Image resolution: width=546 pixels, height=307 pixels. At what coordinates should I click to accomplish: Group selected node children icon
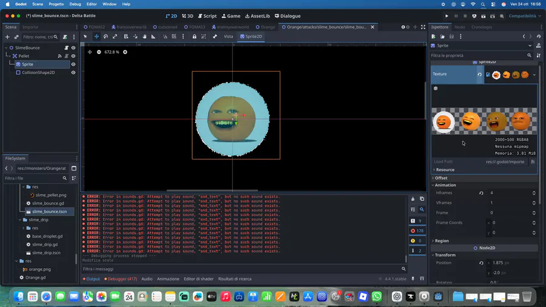[204, 36]
